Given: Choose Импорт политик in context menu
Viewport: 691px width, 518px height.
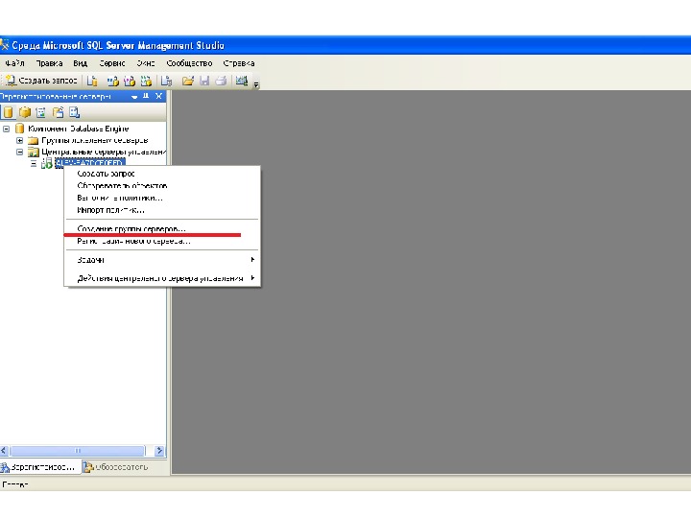Looking at the screenshot, I should (x=162, y=210).
